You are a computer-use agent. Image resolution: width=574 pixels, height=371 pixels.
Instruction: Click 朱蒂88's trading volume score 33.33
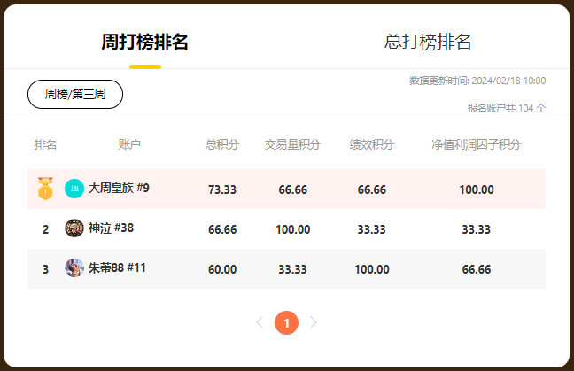tap(293, 269)
